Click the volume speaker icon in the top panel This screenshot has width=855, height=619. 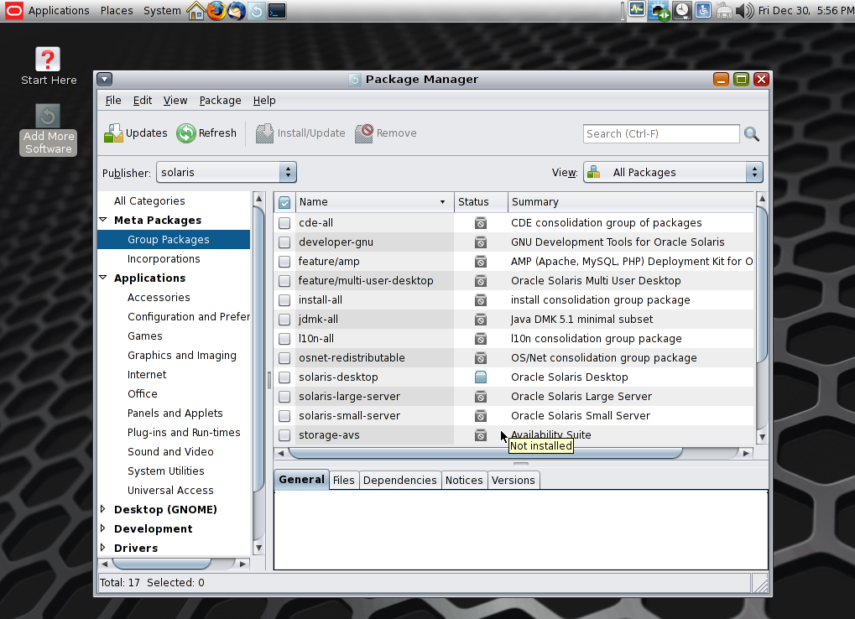(x=744, y=10)
